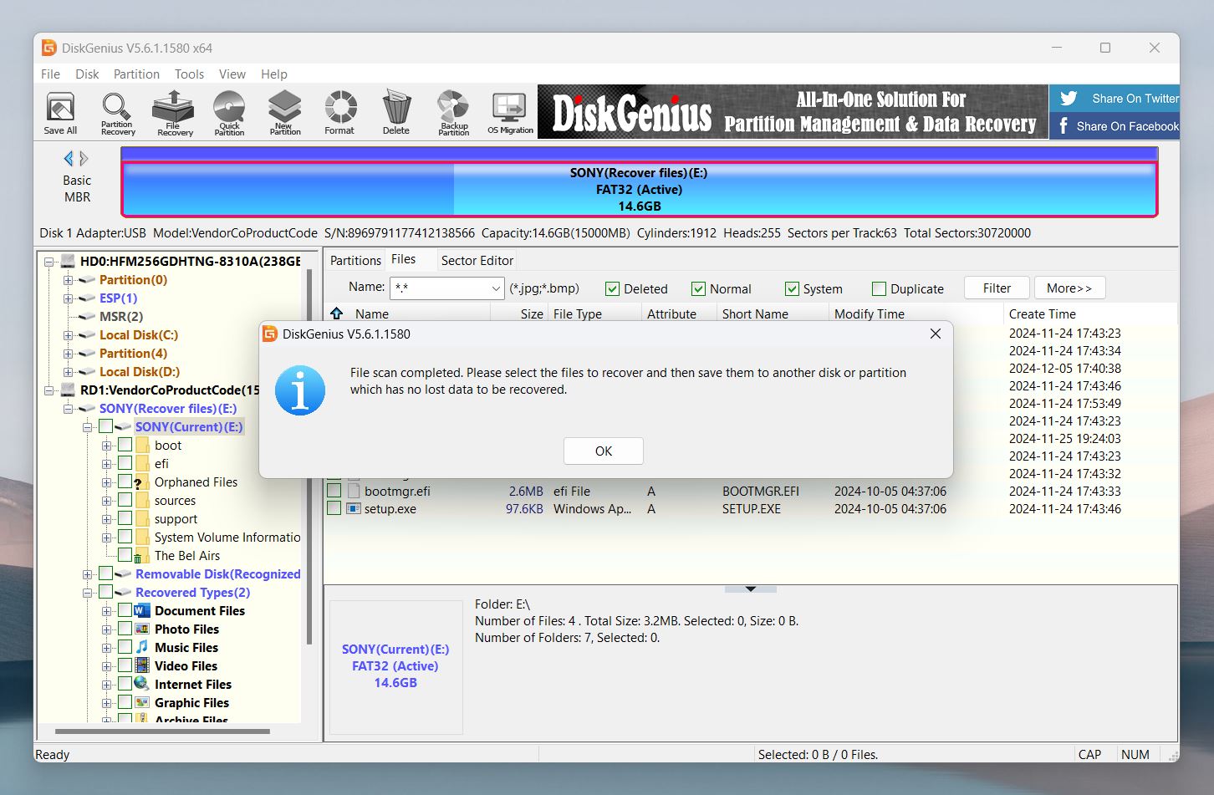1214x795 pixels.
Task: Click the Photo Files picture icon
Action: point(141,629)
